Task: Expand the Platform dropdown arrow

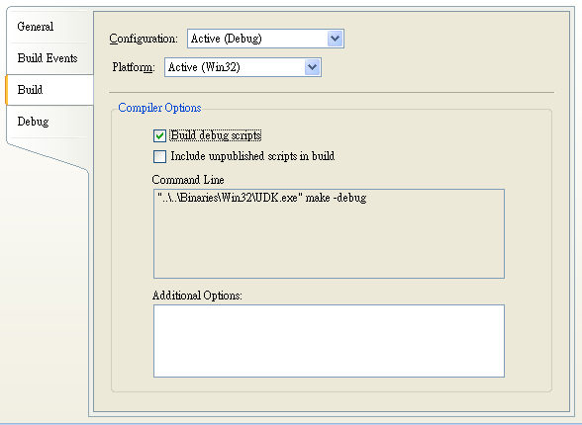Action: click(x=312, y=67)
